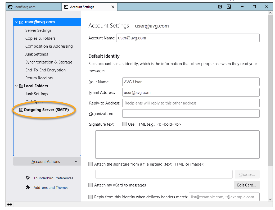Collapse the user@avg.com account tree
This screenshot has height=210, width=275.
pos(16,22)
